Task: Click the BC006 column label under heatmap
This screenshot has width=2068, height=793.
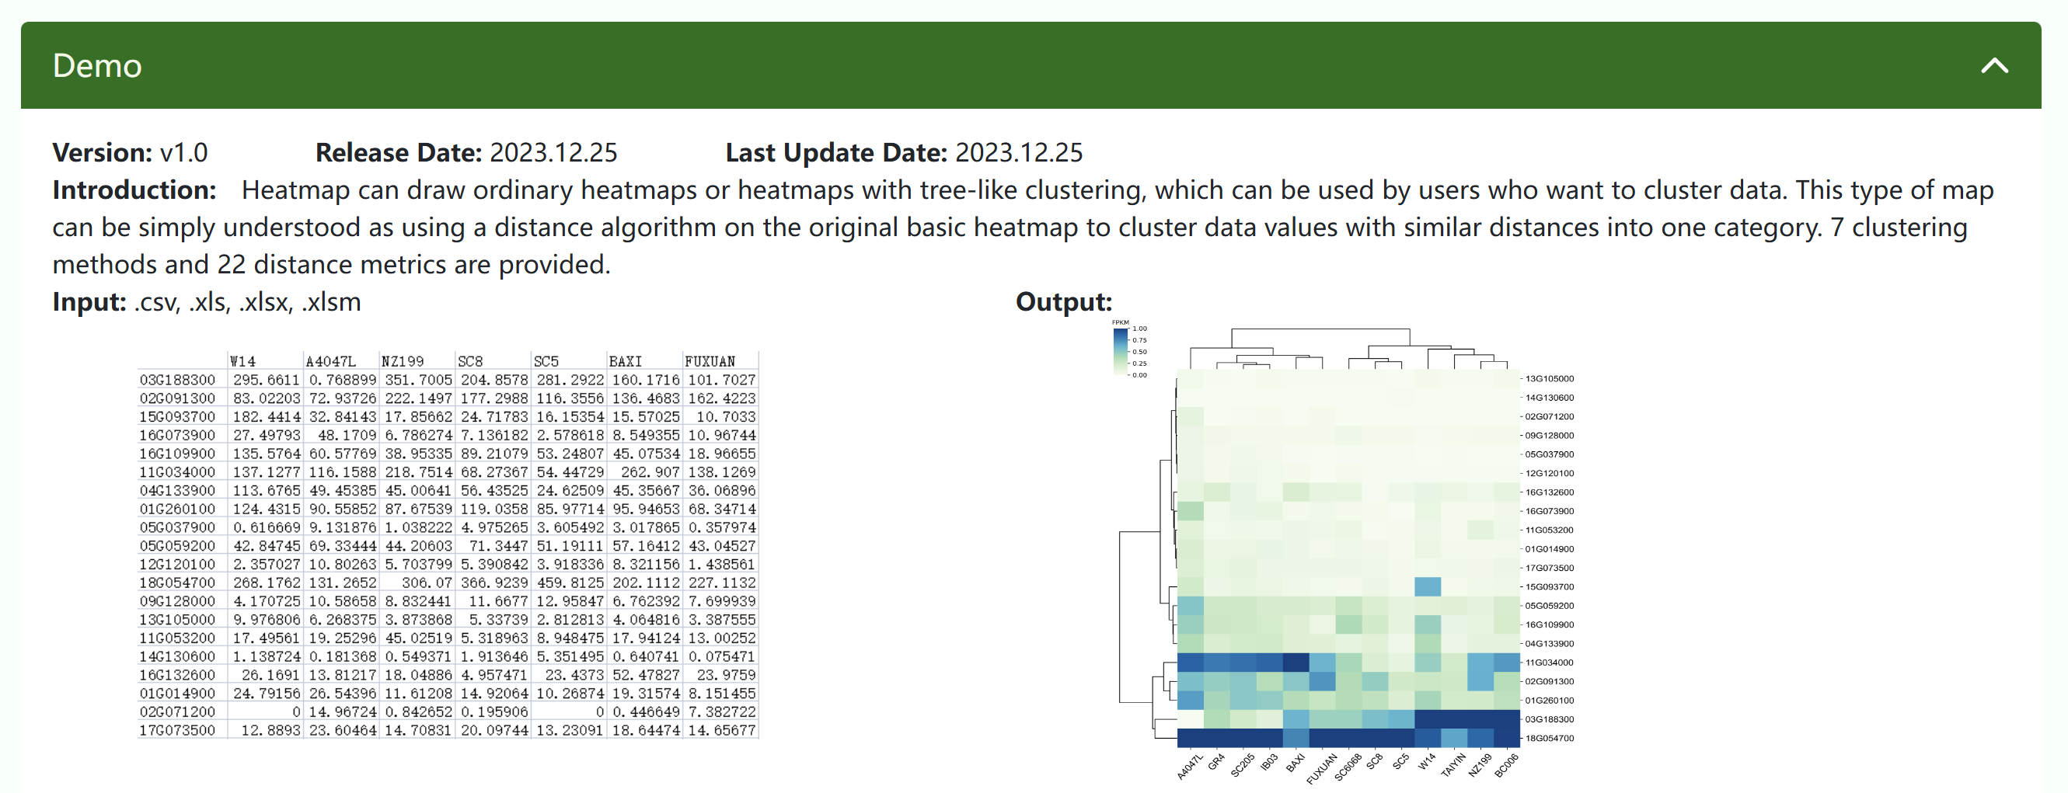Action: 1506,765
